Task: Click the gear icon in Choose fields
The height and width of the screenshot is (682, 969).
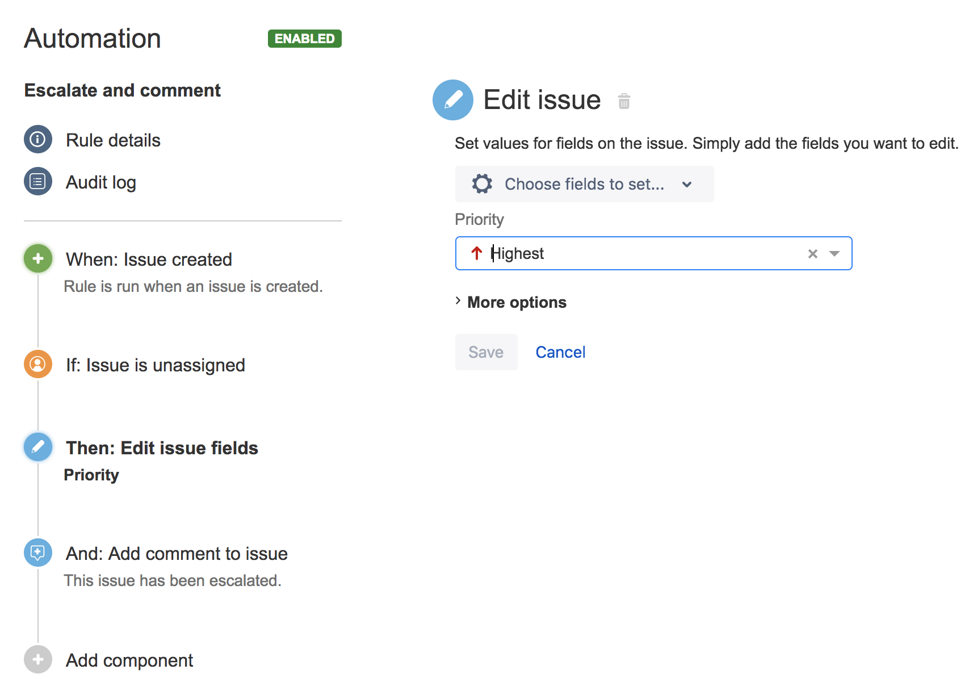Action: [x=482, y=184]
